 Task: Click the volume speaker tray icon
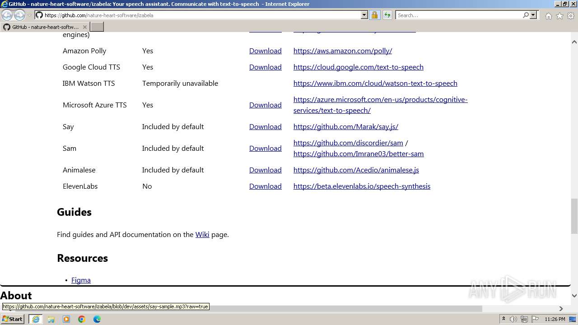(x=513, y=319)
